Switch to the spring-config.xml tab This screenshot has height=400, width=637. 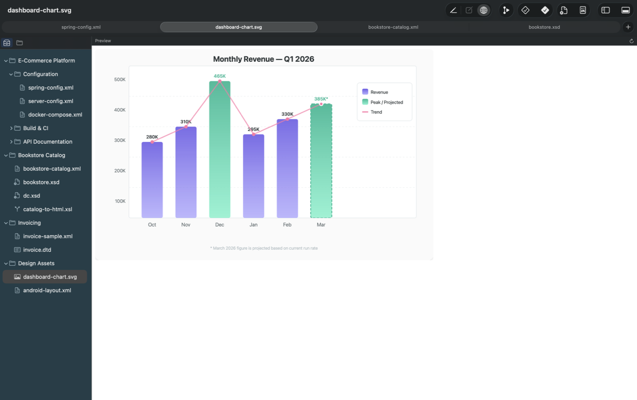pos(81,27)
